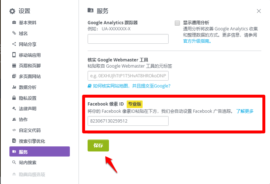This screenshot has height=184, width=270.
Task: Click the people icon next to 协作
Action: coord(14,119)
